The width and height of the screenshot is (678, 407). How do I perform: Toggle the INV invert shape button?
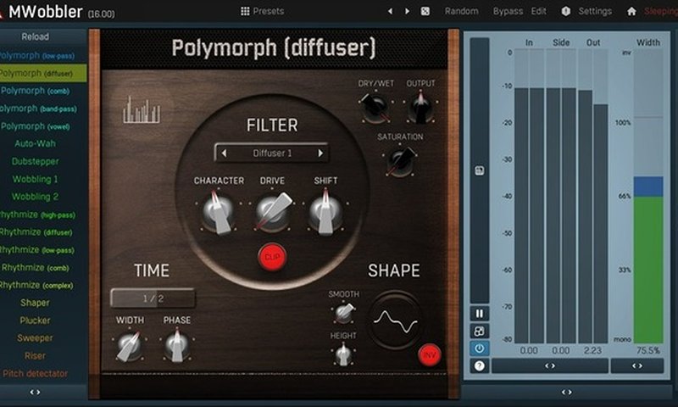tap(430, 354)
